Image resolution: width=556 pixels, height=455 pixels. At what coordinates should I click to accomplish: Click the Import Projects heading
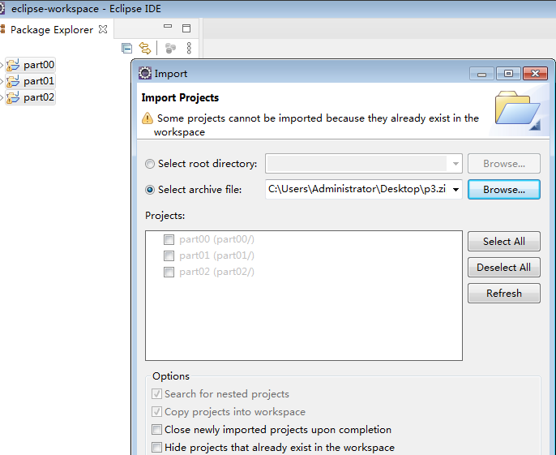coord(180,97)
